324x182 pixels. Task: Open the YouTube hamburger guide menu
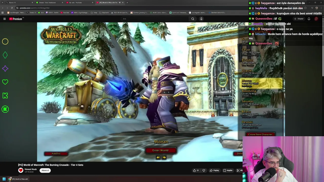coord(5,19)
